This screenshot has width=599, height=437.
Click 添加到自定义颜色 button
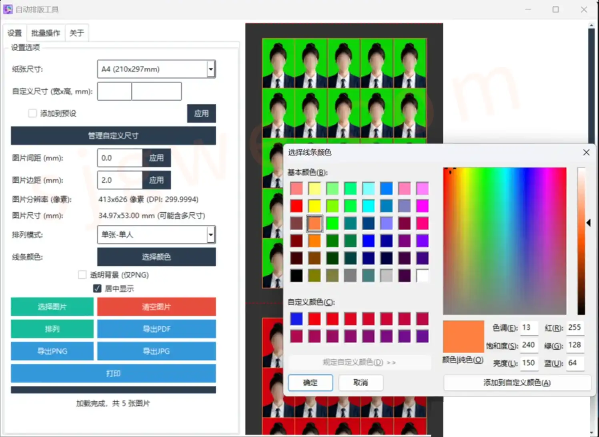[517, 383]
